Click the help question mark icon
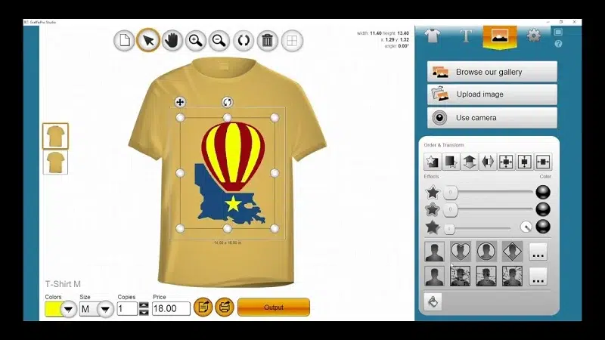Viewport: 605px width, 340px height. [558, 44]
